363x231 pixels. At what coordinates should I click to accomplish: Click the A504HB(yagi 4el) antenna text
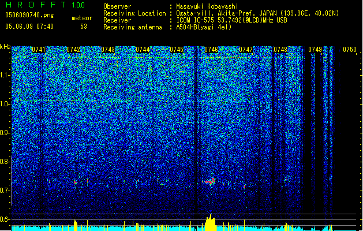[x=204, y=27]
